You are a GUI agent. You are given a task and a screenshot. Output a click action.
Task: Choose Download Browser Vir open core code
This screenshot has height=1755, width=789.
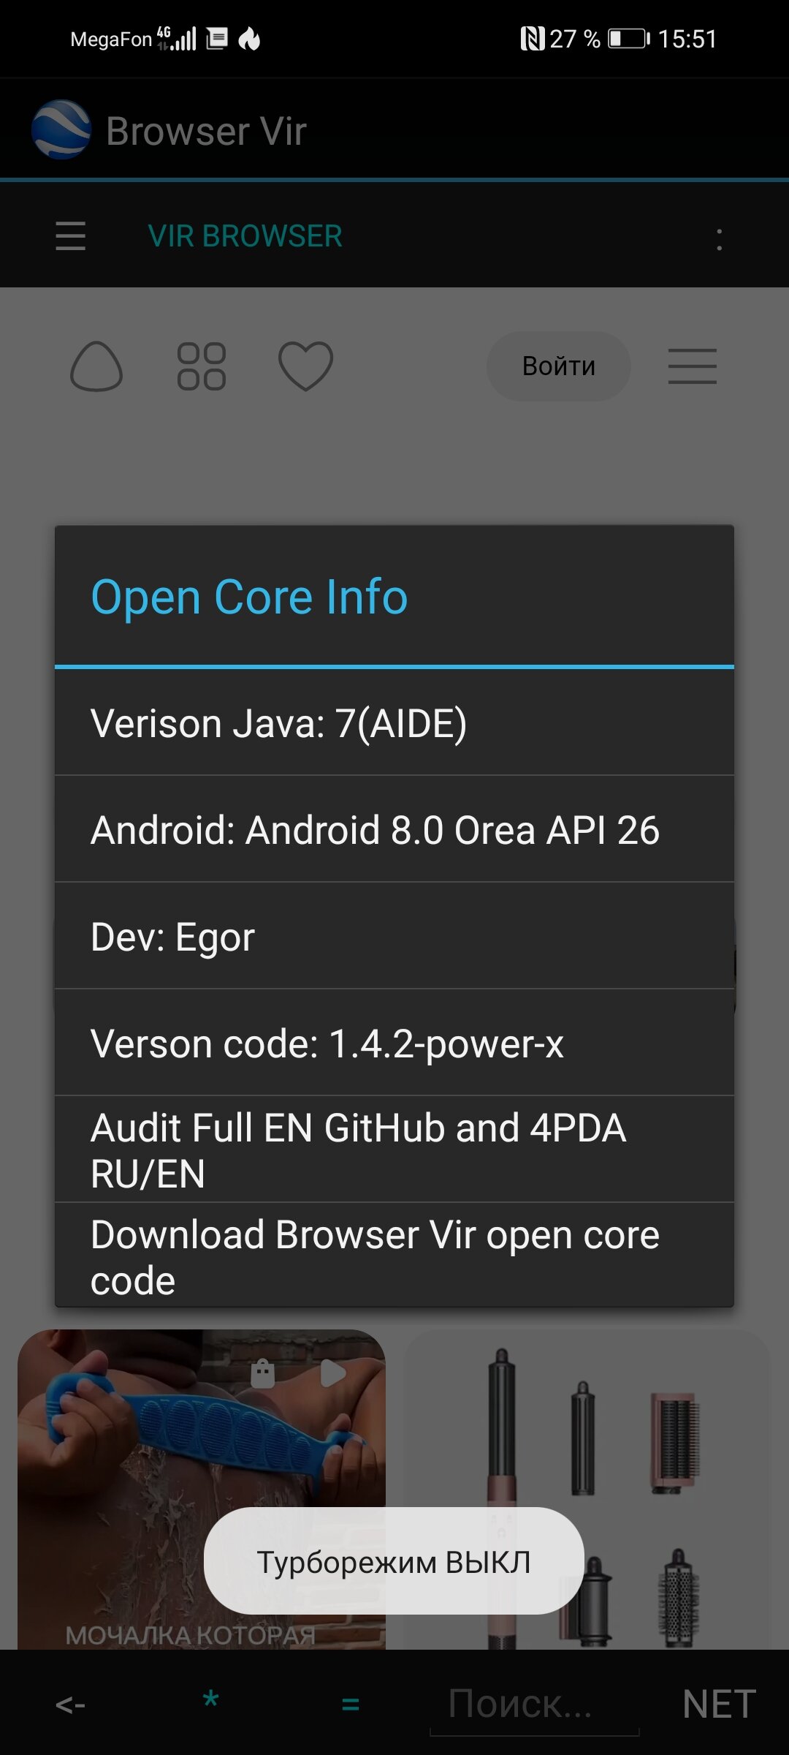pos(394,1255)
